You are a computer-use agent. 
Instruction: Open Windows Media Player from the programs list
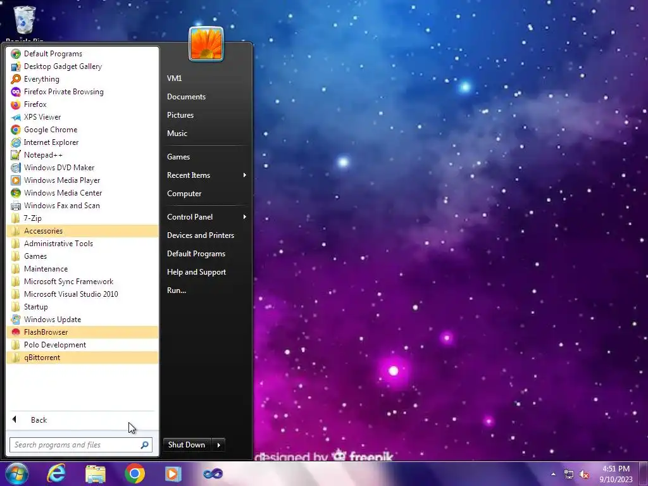pos(82,180)
